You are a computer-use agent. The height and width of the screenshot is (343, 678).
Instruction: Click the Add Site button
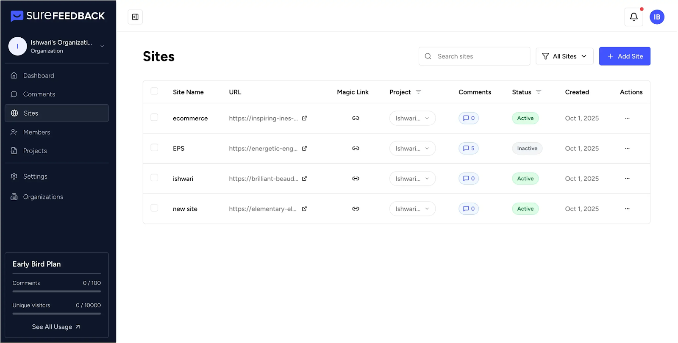point(624,56)
